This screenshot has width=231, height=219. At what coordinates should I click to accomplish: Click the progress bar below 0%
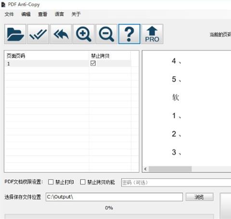[109, 217]
